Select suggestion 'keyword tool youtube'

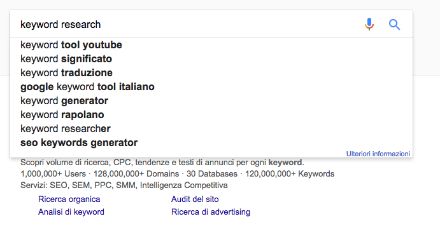(x=211, y=44)
